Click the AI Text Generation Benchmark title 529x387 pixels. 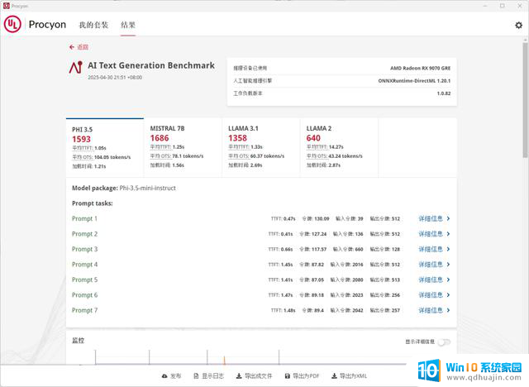click(151, 65)
